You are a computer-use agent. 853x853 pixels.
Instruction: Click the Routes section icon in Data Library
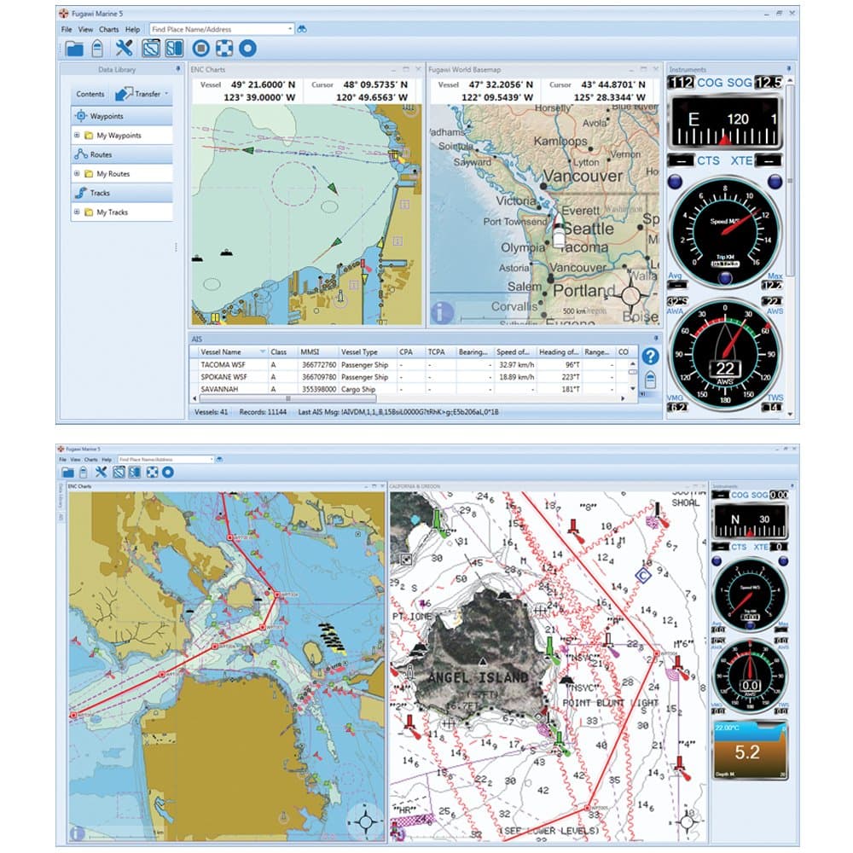(x=81, y=153)
